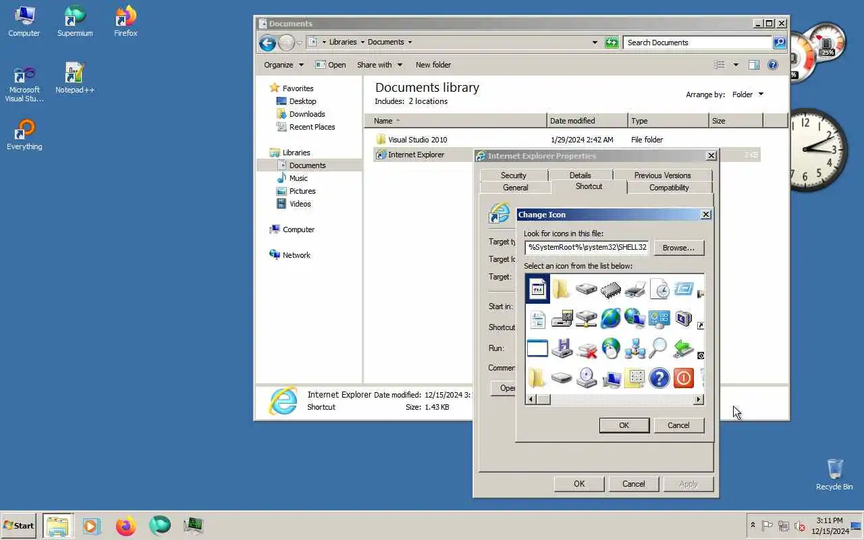The height and width of the screenshot is (540, 864).
Task: Select the Microsoft Visual Studio desktop icon
Action: pos(24,84)
